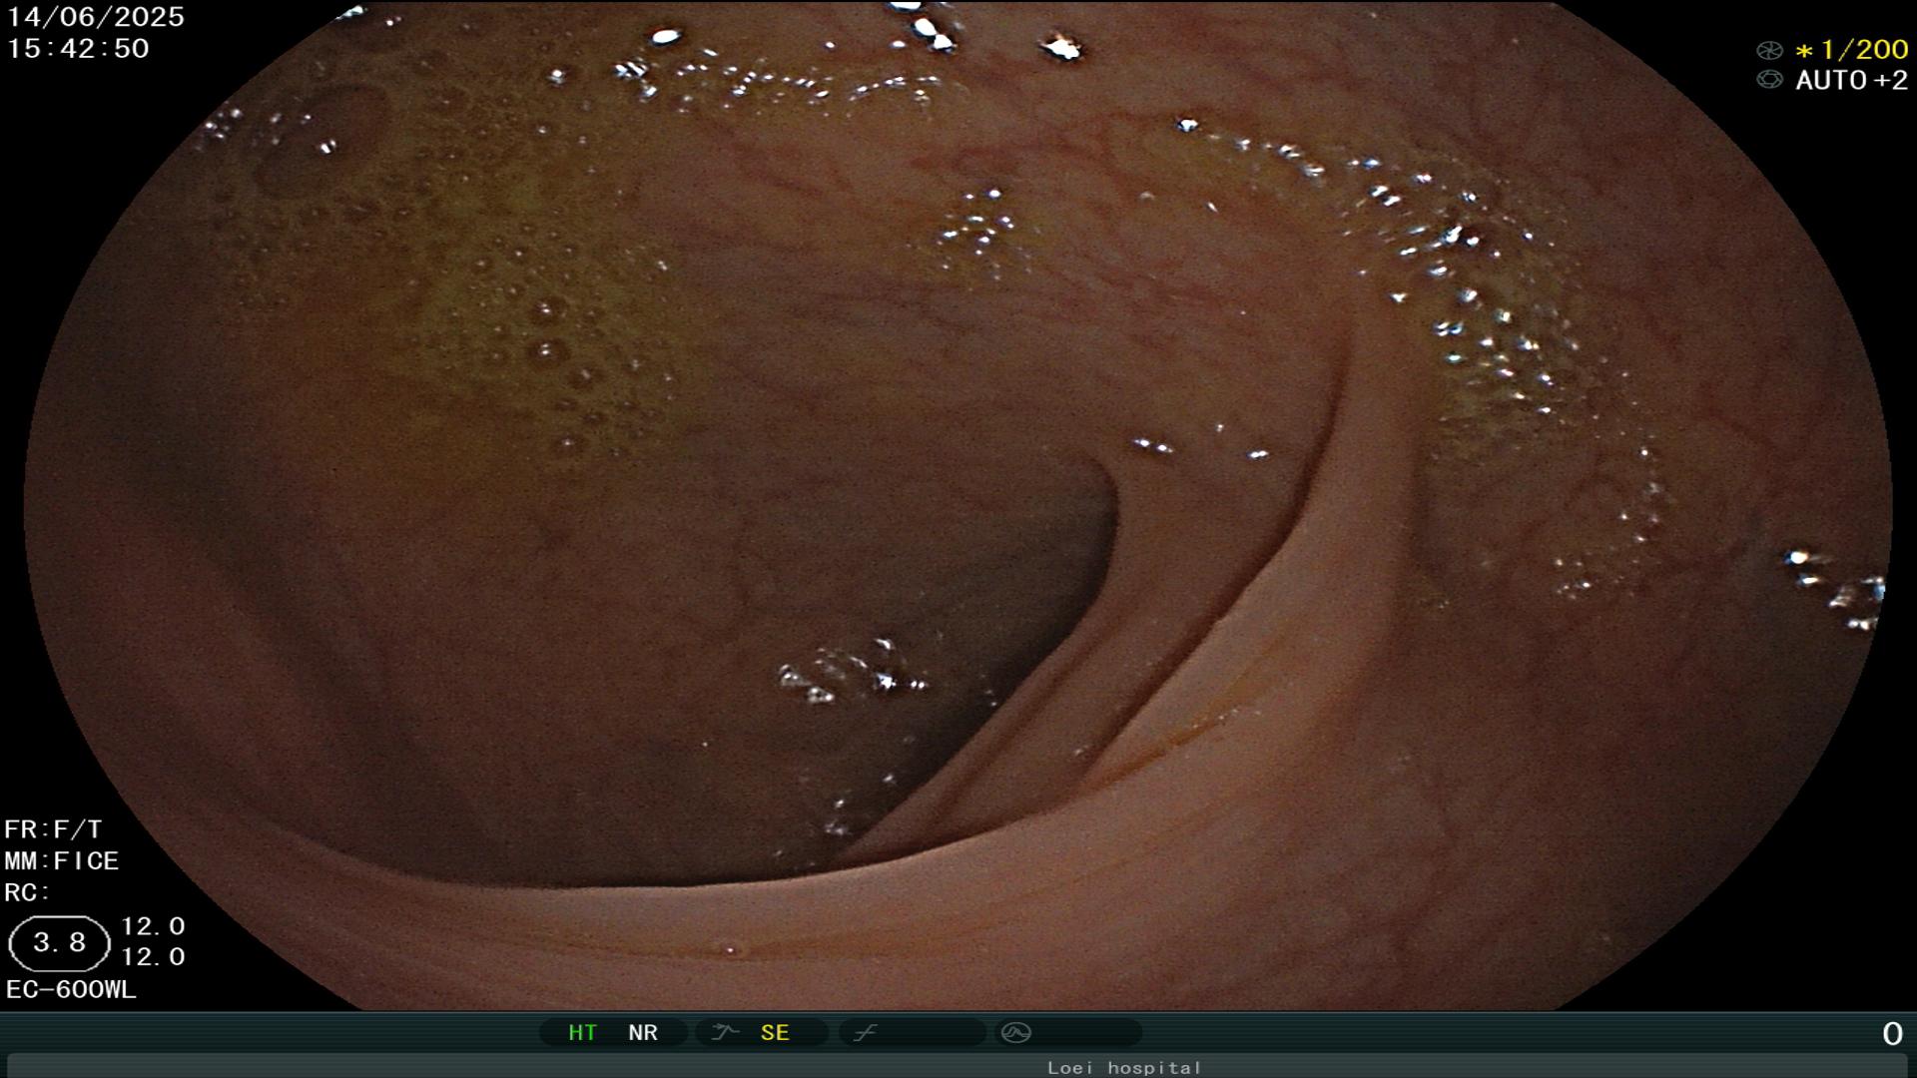Click the lower 12.0 scope diameter value

(x=153, y=957)
